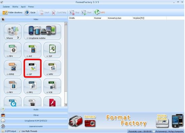Enable the Po konwersji: Wyłącz komputer checkbox
Image resolution: width=185 pixels, height=133 pixels.
154,131
